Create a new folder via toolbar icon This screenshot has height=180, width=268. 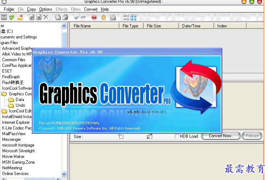[20, 17]
